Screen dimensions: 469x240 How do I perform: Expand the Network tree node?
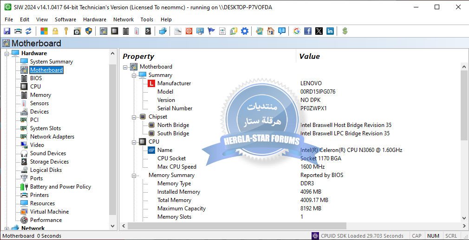7,229
